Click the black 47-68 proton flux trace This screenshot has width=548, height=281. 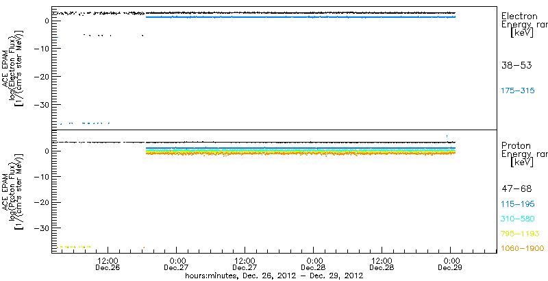(x=300, y=143)
